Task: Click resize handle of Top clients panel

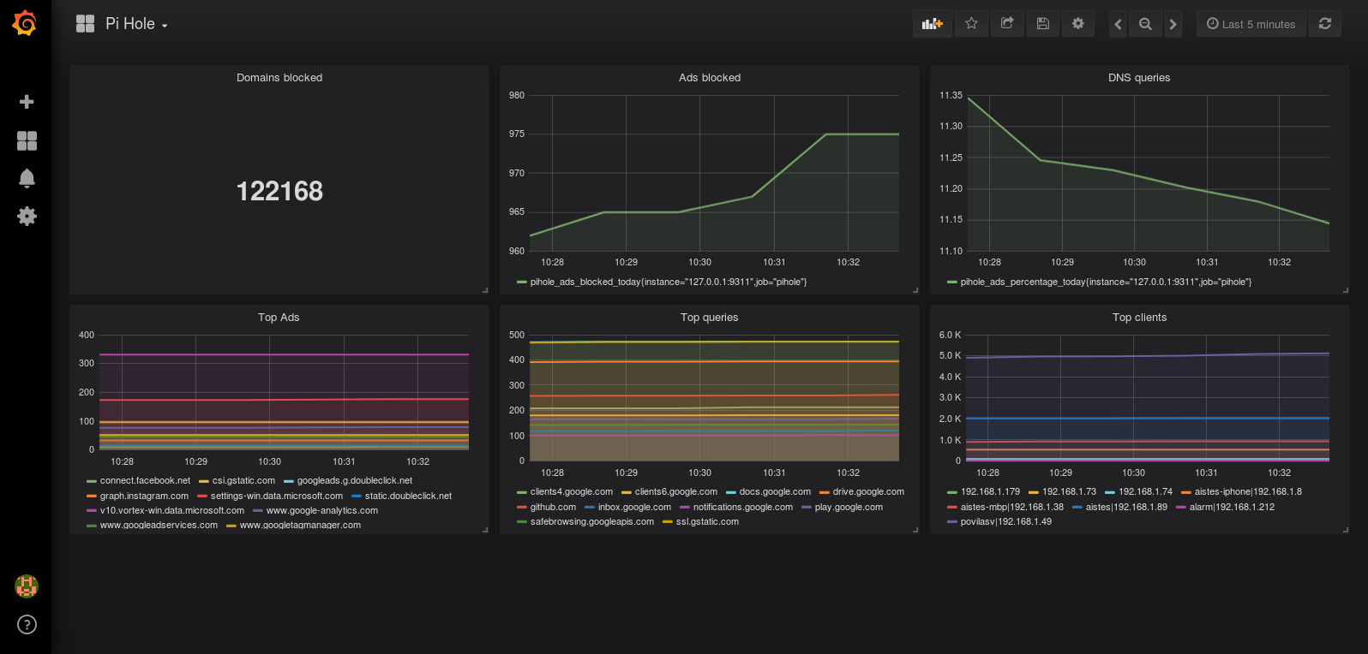Action: [x=1346, y=530]
